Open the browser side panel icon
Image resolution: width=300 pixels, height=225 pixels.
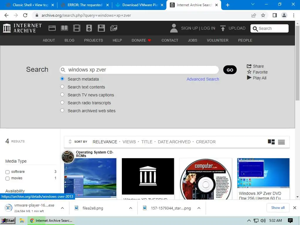click(275, 15)
